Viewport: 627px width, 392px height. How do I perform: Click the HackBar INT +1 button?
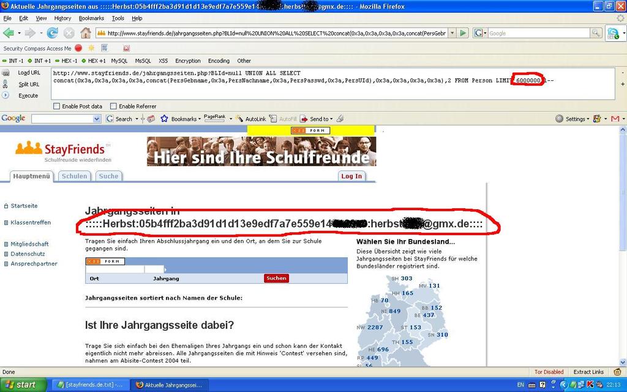coord(40,61)
